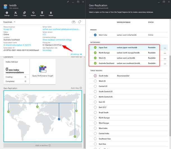Click the Geo-Replication blade vertical scrollbar
This screenshot has width=171, height=149.
point(170,96)
